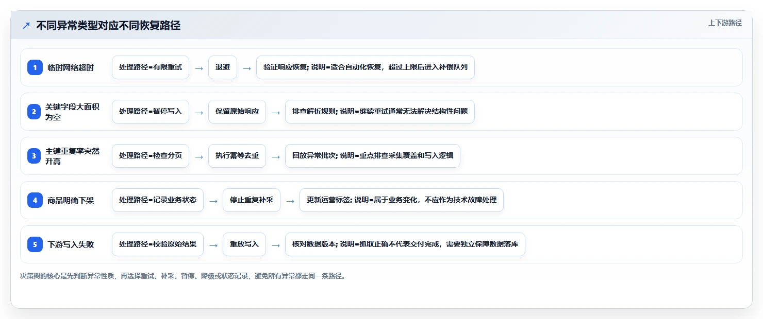
Task: Click the 上下游路径 label in header
Action: (725, 23)
